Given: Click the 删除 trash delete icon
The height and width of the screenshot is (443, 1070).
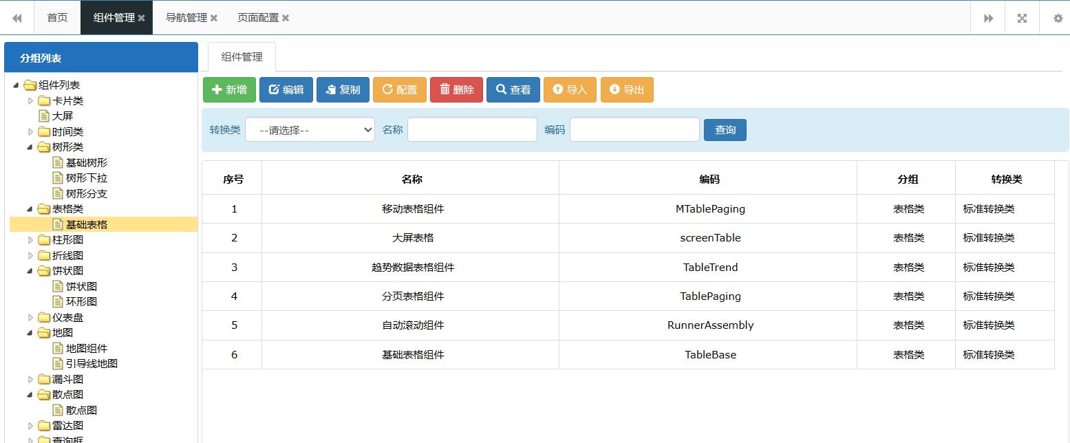Looking at the screenshot, I should 444,89.
